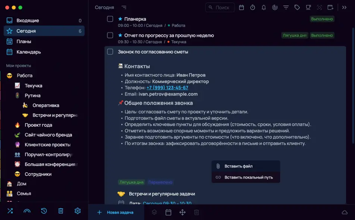Viewport: 355px width, 220px height.
Task: Click the notification bell icon
Action: pyautogui.click(x=264, y=7)
